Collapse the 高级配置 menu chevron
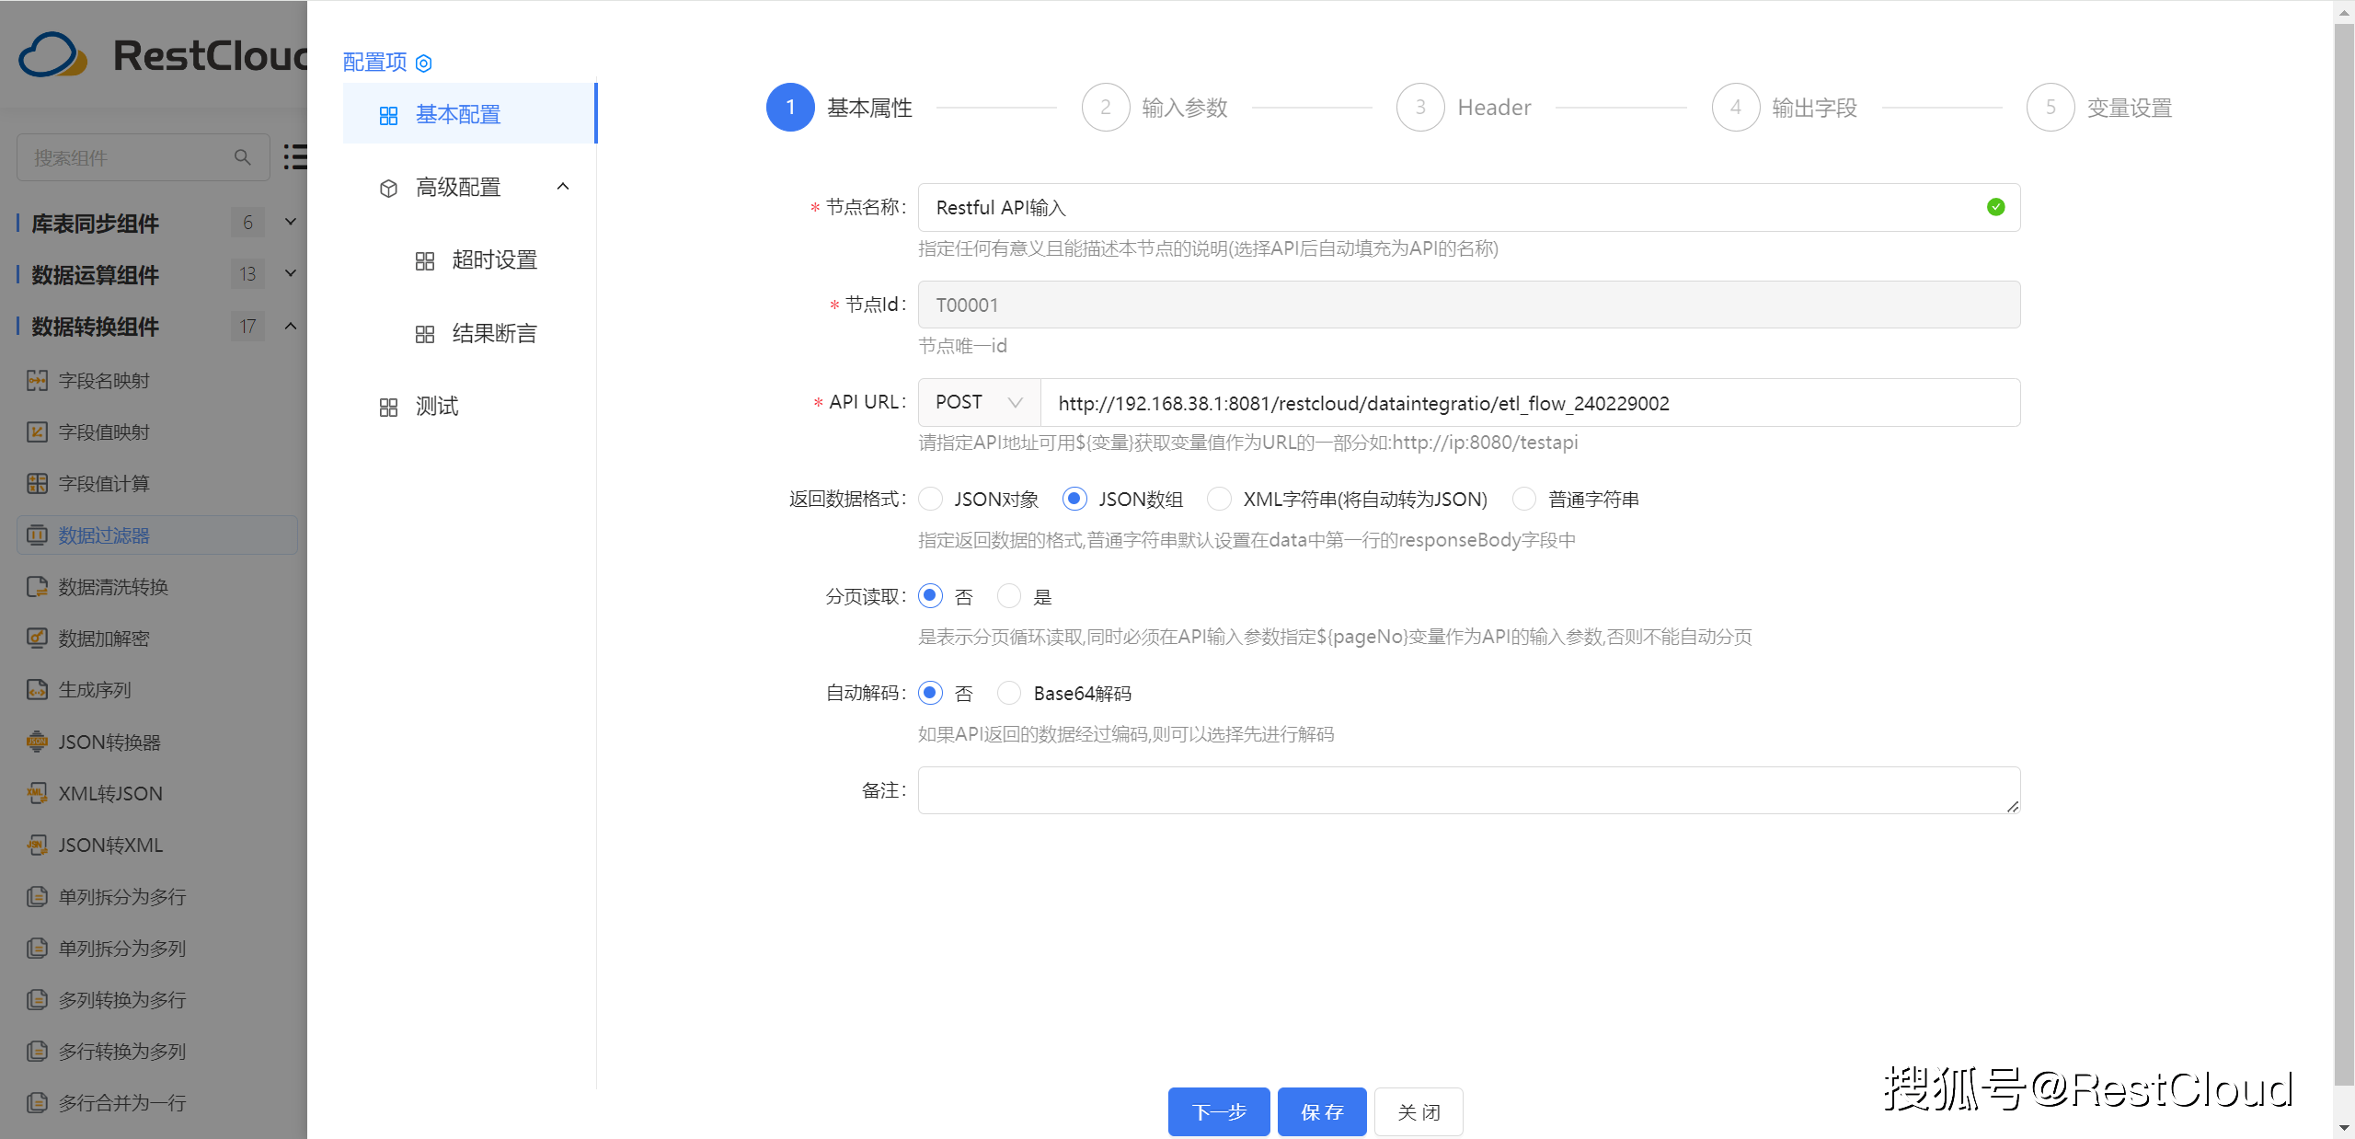Viewport: 2355px width, 1139px height. tap(563, 187)
